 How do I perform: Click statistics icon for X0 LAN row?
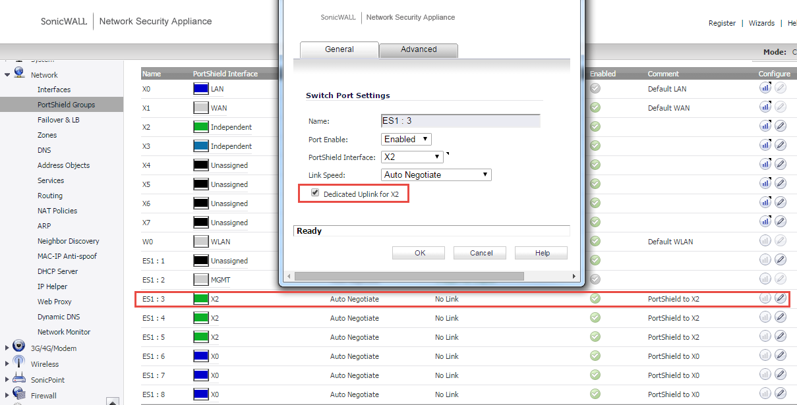pos(765,88)
